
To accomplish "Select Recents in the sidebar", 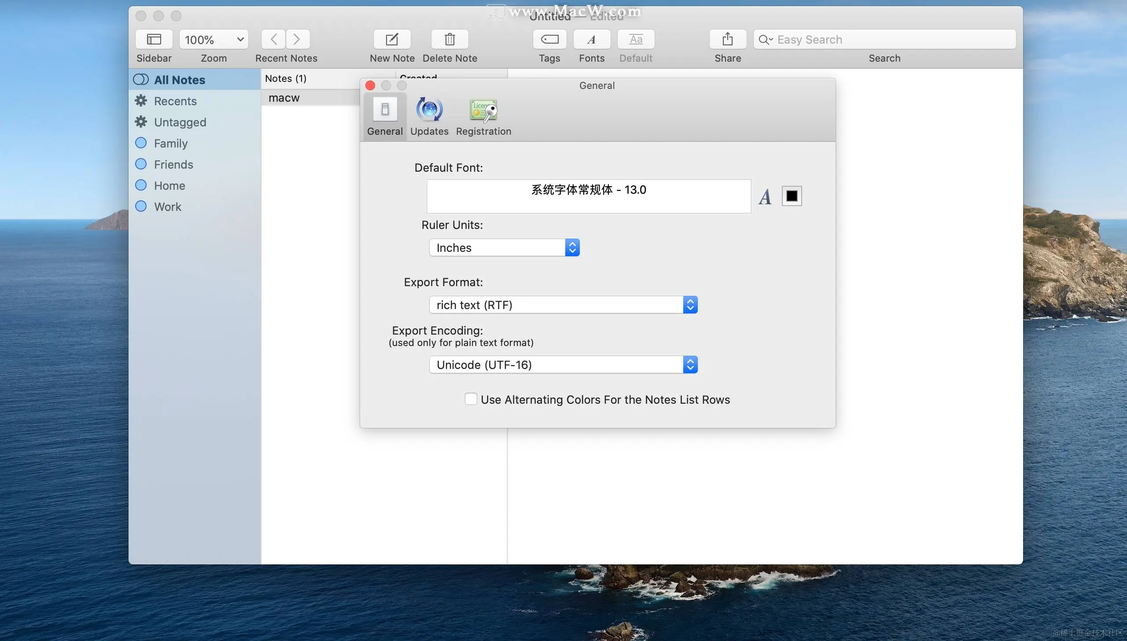I will (x=175, y=101).
